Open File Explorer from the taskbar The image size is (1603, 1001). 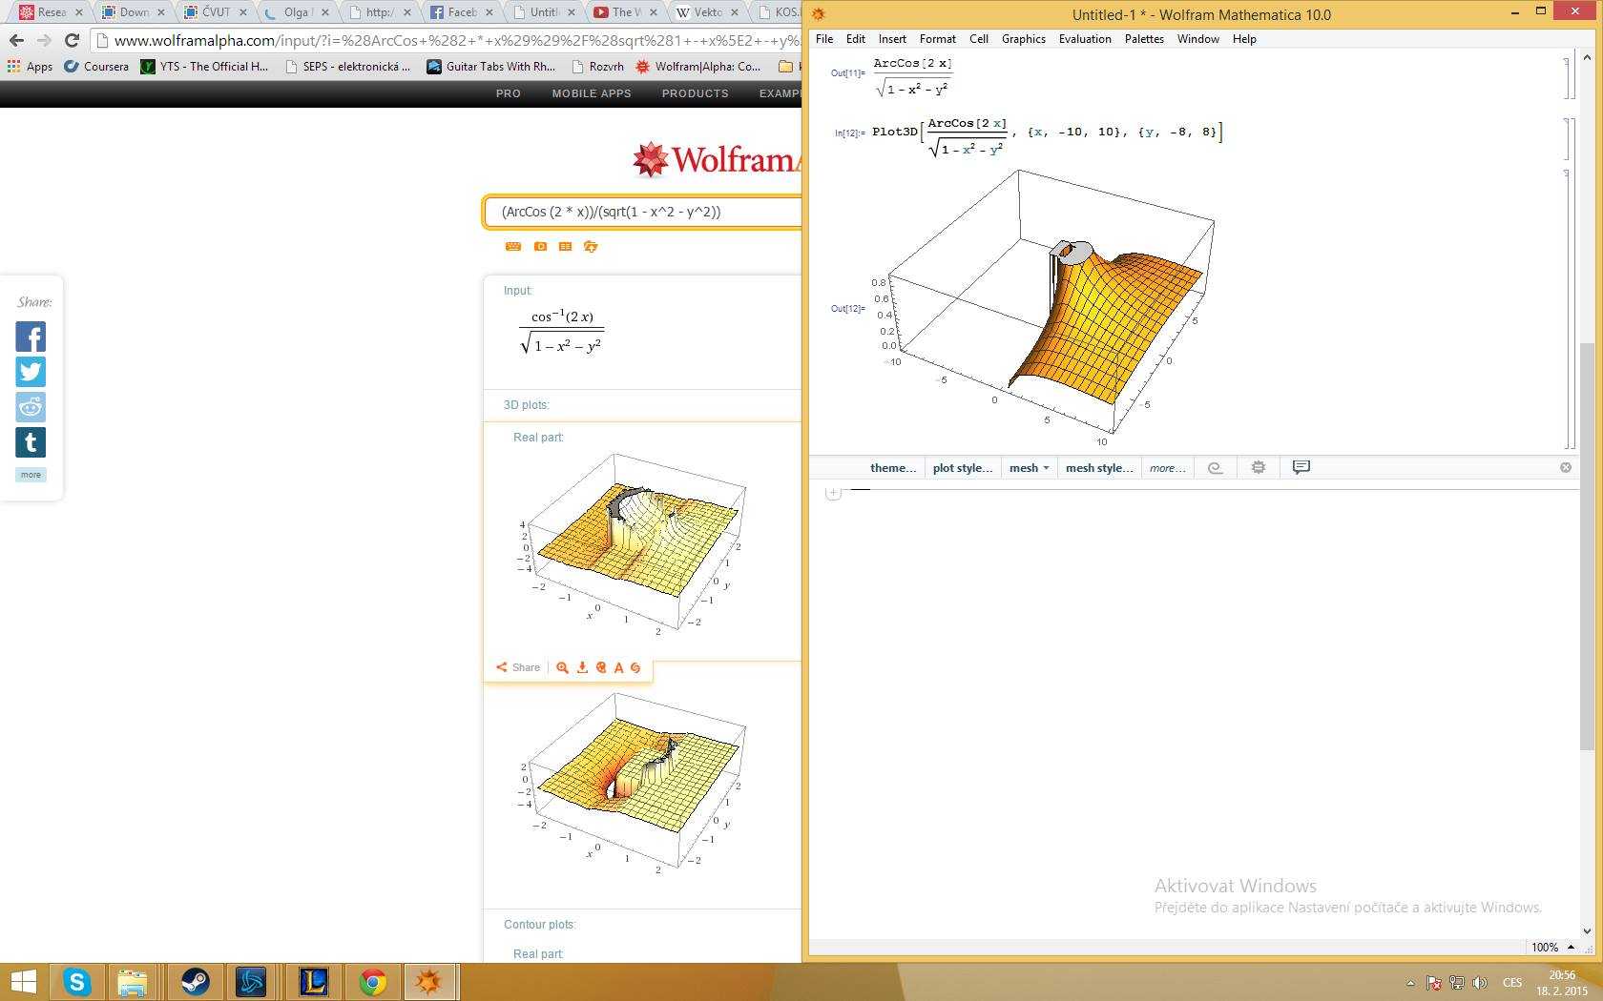(x=133, y=981)
